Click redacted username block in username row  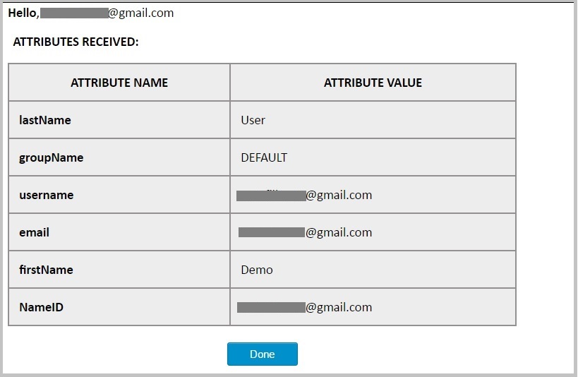coord(271,196)
